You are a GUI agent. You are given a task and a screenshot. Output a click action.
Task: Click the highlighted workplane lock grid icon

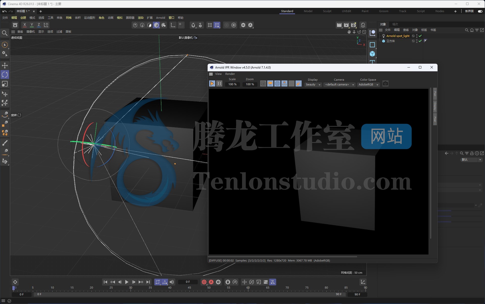coord(217,25)
